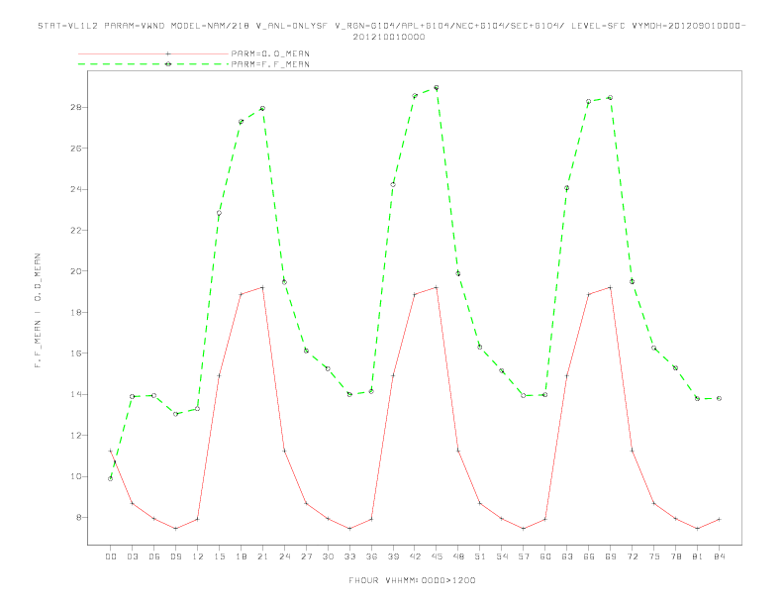784x606 pixels.
Task: Click the x-axis tick label 51
Action: [480, 556]
